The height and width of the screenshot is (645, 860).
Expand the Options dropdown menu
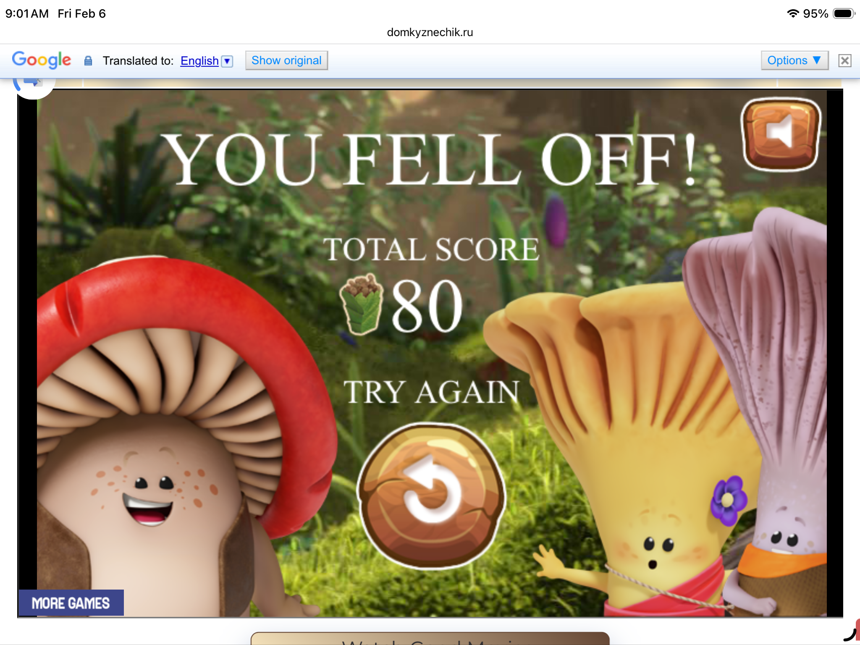click(x=794, y=60)
